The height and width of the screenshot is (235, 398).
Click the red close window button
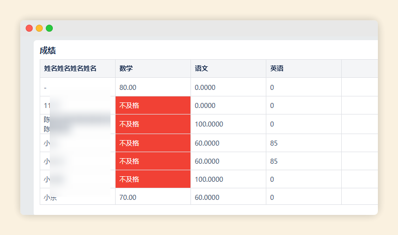(x=29, y=28)
